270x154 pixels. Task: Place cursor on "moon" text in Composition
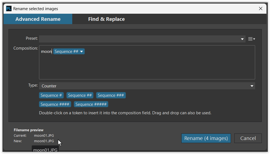click(46, 52)
